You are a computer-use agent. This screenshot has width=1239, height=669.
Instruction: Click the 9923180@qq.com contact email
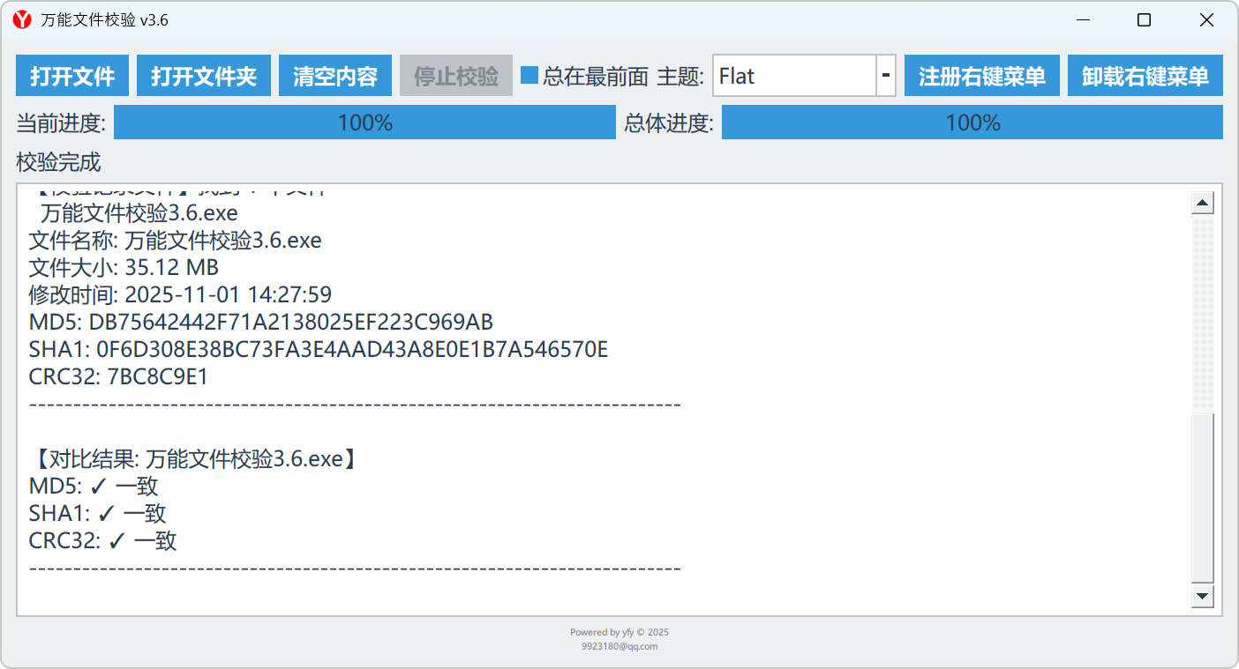(620, 646)
